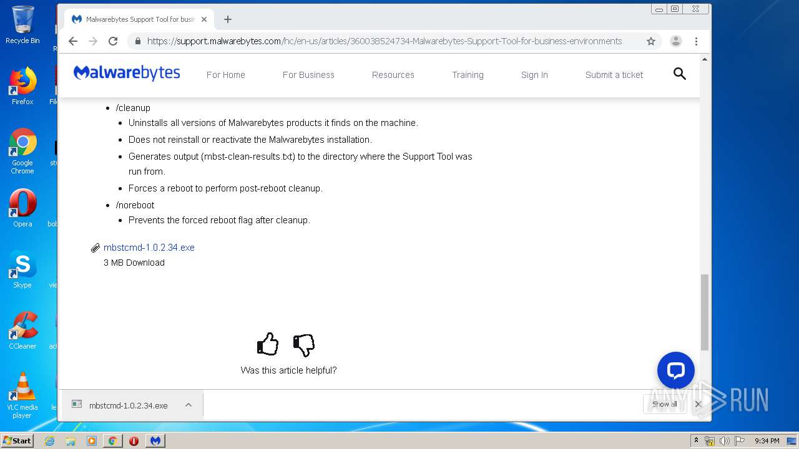Image resolution: width=799 pixels, height=449 pixels.
Task: Click the Action Center flag tray icon
Action: click(740, 441)
